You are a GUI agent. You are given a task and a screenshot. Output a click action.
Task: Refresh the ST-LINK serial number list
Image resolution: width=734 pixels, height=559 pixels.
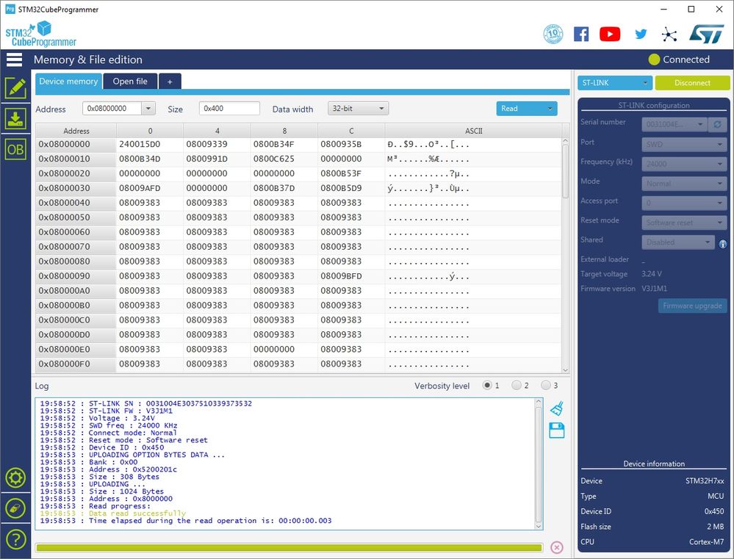[x=717, y=125]
